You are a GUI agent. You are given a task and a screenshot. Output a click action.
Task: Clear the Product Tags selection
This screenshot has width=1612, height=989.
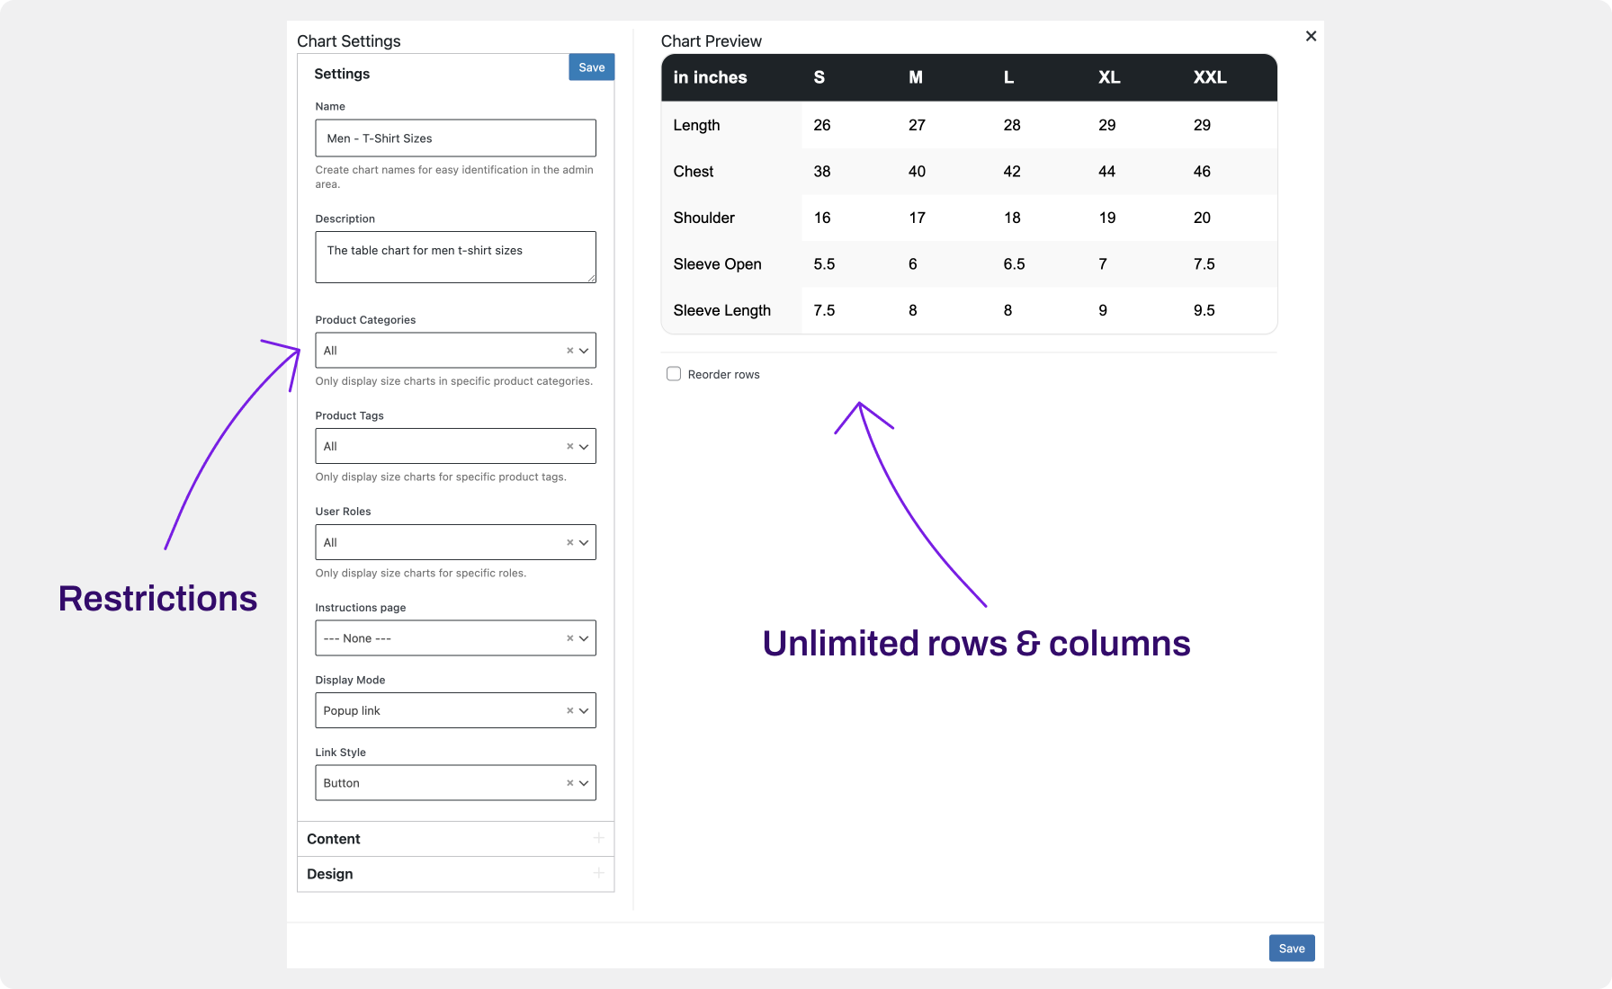(569, 446)
